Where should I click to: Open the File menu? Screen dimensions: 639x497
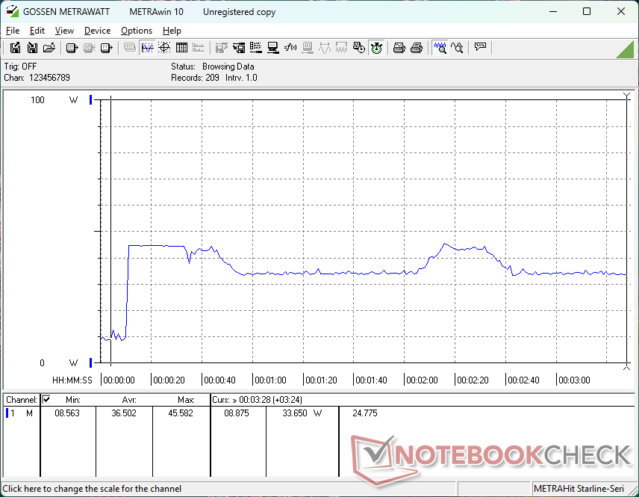tap(13, 31)
